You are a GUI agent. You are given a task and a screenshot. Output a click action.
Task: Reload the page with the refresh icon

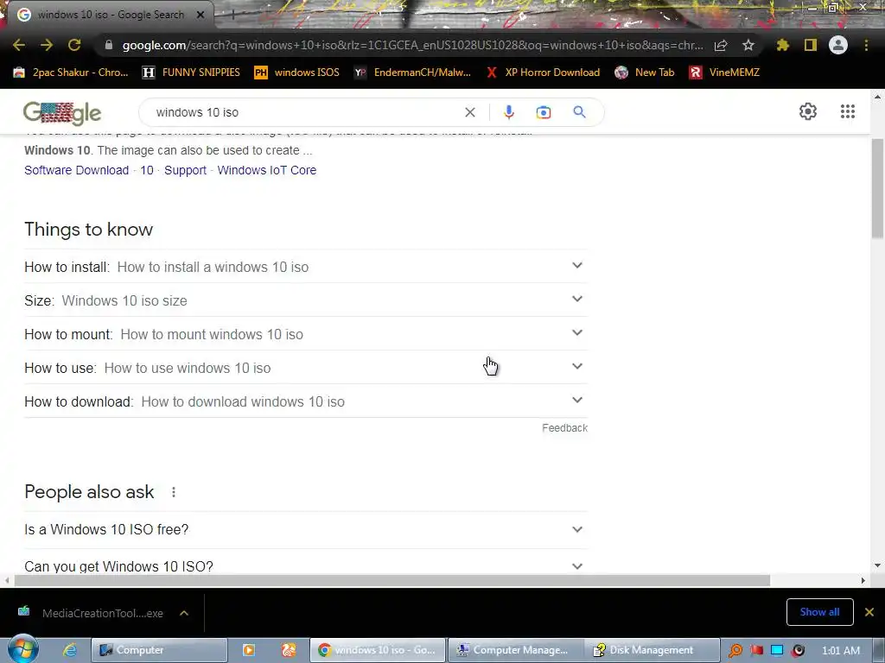point(74,45)
